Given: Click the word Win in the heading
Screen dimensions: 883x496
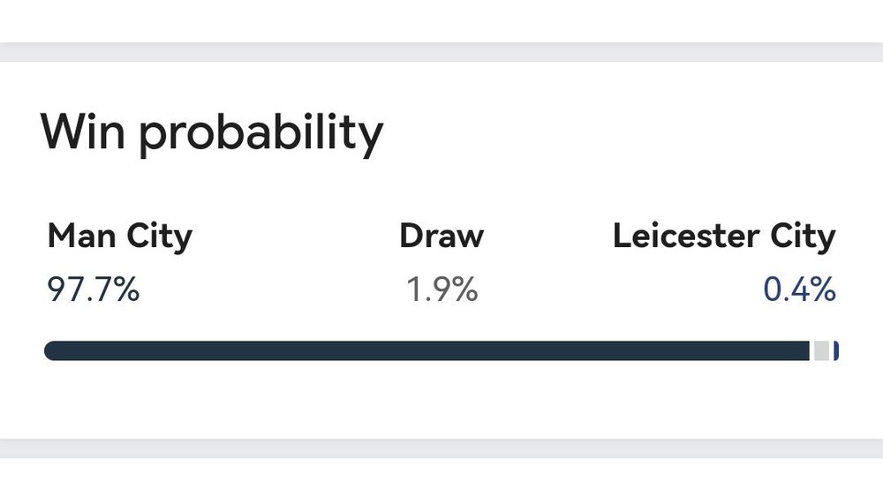Looking at the screenshot, I should pyautogui.click(x=82, y=131).
